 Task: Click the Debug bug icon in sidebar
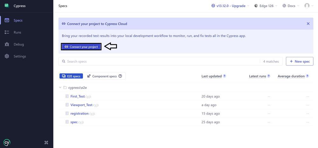coord(7,44)
